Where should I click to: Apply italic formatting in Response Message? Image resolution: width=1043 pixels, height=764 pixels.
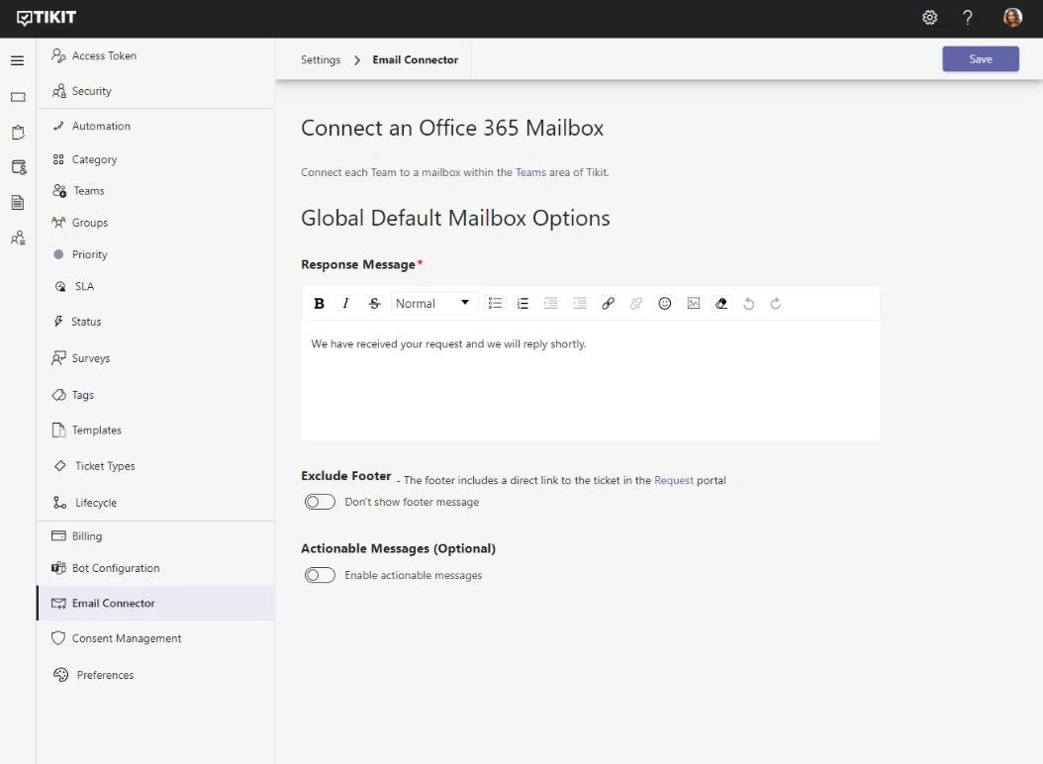(346, 304)
